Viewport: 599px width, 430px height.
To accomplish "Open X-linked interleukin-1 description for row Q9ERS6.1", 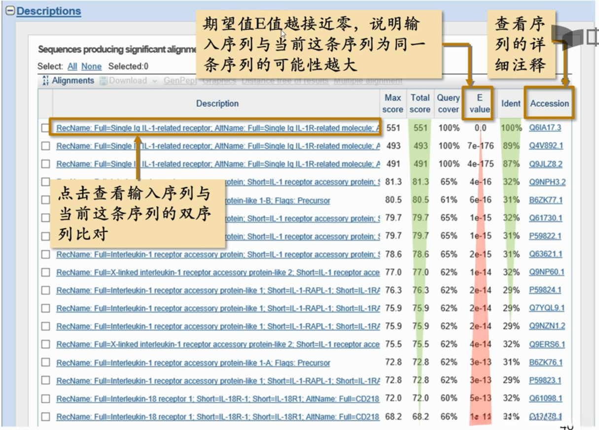I will (218, 344).
